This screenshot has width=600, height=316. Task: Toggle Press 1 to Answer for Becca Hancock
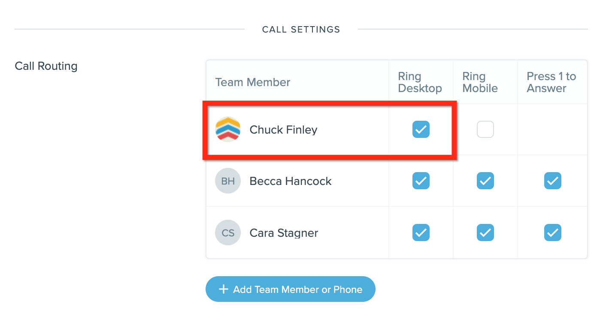pos(553,181)
